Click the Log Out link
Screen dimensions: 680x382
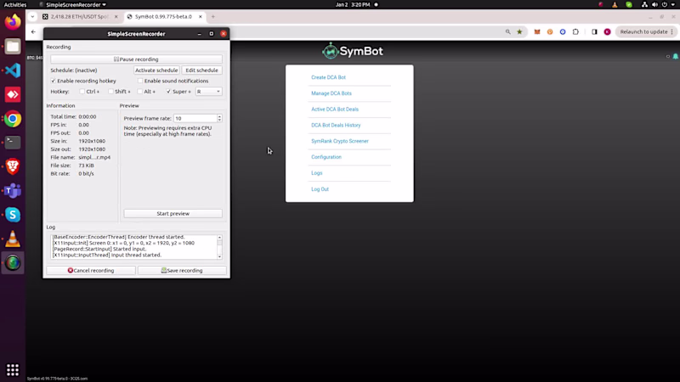320,189
